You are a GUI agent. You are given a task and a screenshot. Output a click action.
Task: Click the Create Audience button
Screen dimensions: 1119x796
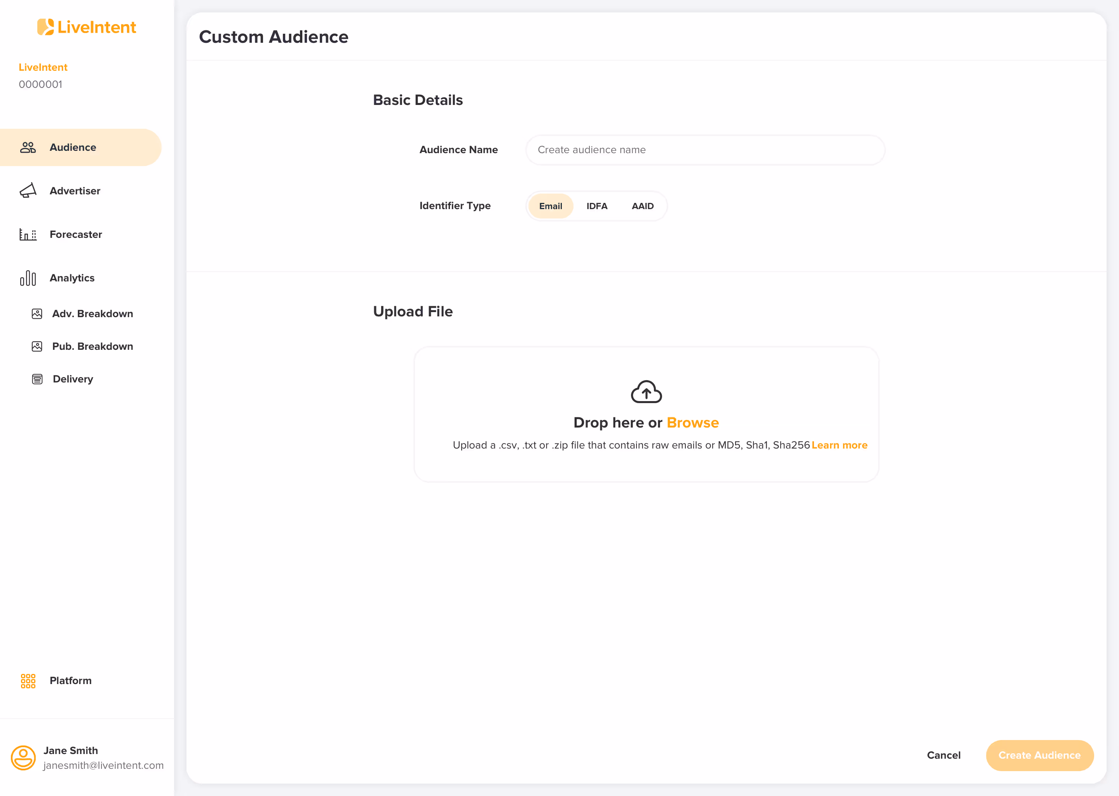point(1039,755)
